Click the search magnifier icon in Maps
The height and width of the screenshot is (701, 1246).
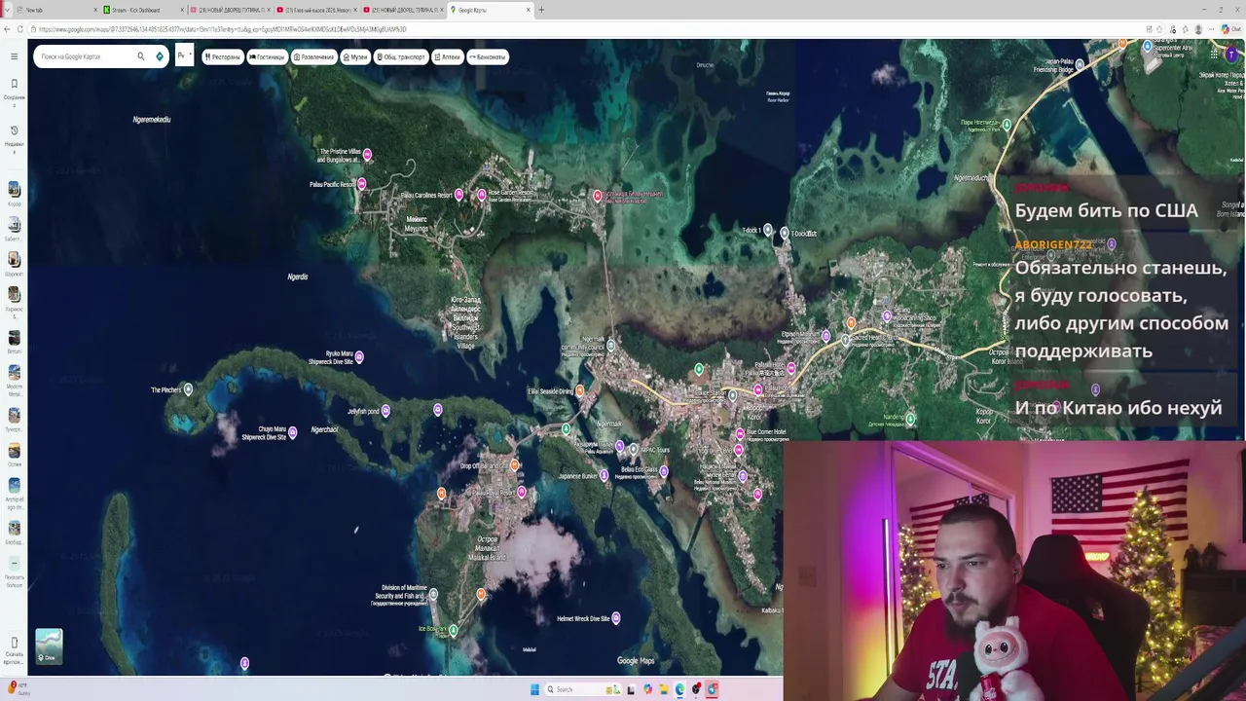[141, 56]
